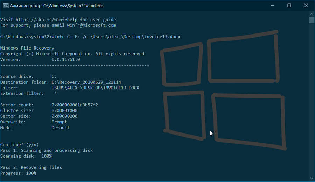Click the Mode value Default

click(61, 128)
